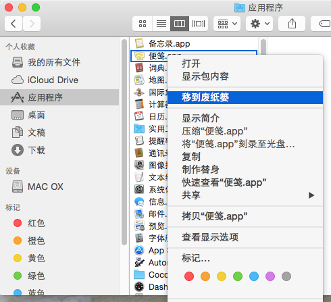
Task: Select the 备忘录.app icon in file list
Action: coord(139,43)
